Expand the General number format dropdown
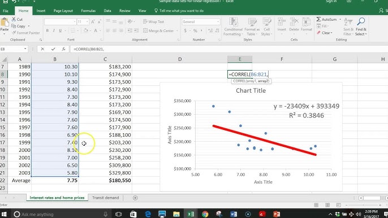 pyautogui.click(x=218, y=22)
